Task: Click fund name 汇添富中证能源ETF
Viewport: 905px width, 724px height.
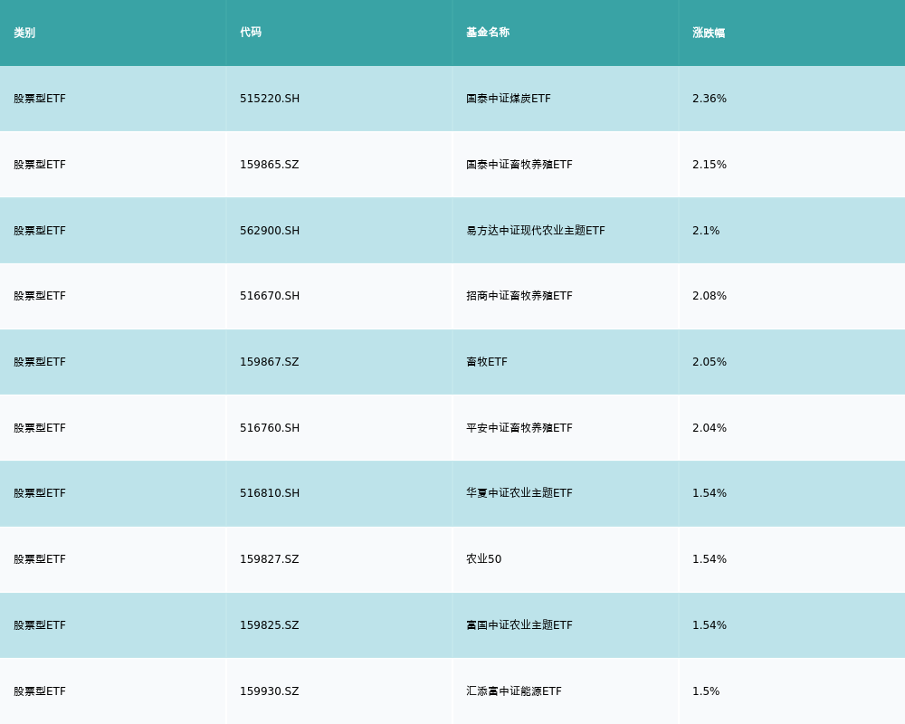Action: coord(514,691)
